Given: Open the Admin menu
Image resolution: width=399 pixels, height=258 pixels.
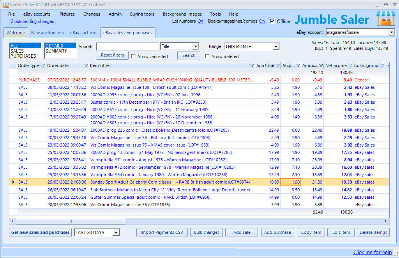Looking at the screenshot, I should coord(115,14).
